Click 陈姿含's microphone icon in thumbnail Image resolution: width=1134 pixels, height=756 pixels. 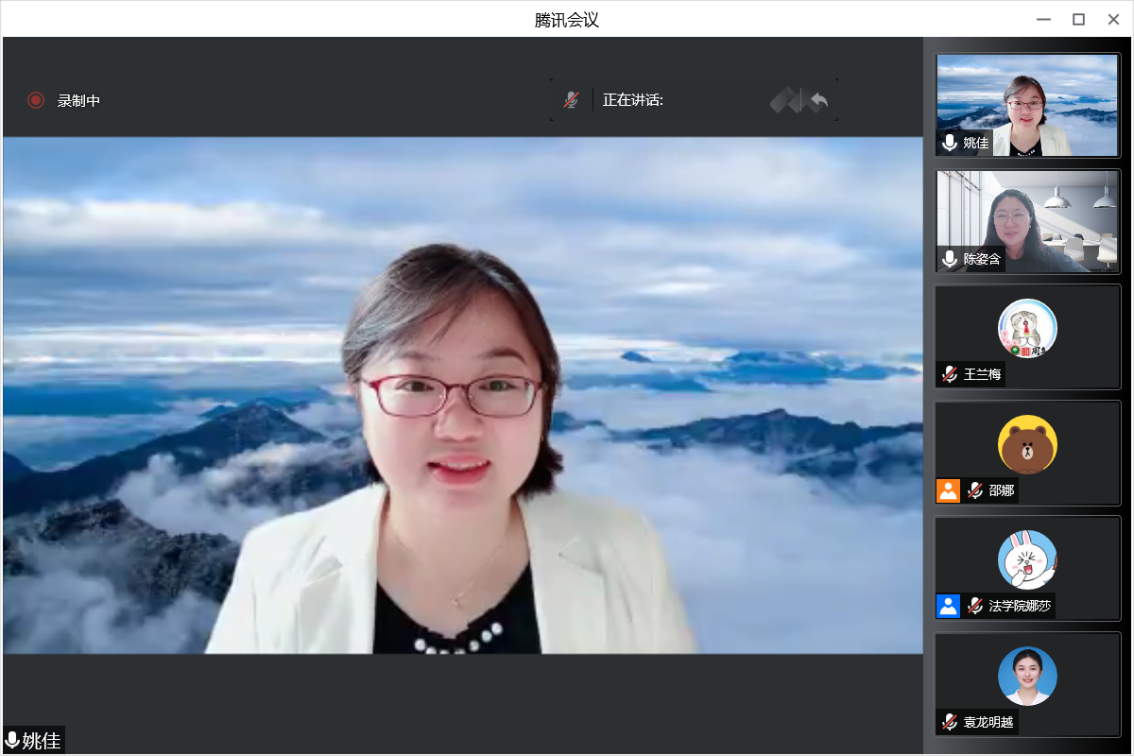(x=950, y=259)
